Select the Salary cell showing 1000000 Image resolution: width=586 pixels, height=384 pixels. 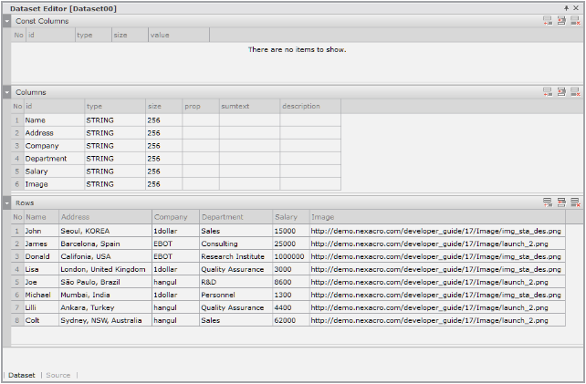(x=289, y=256)
